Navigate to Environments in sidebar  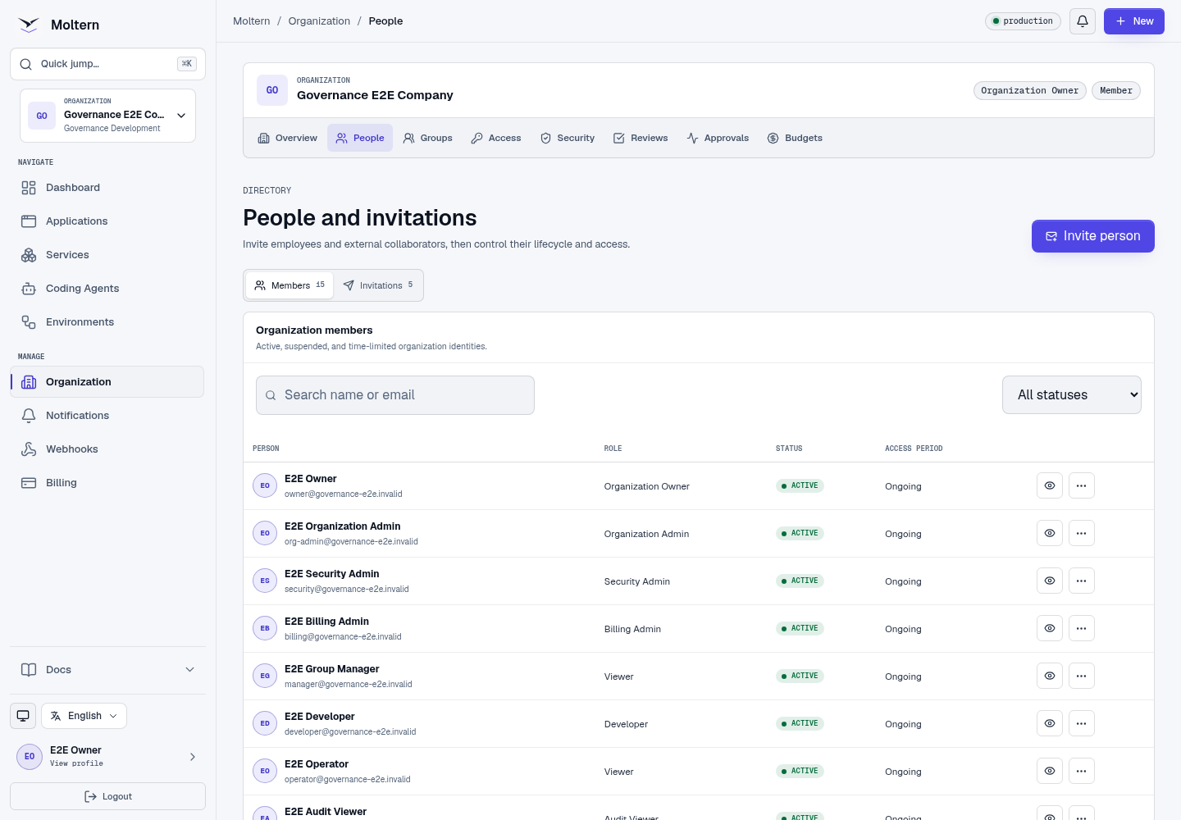pos(107,322)
